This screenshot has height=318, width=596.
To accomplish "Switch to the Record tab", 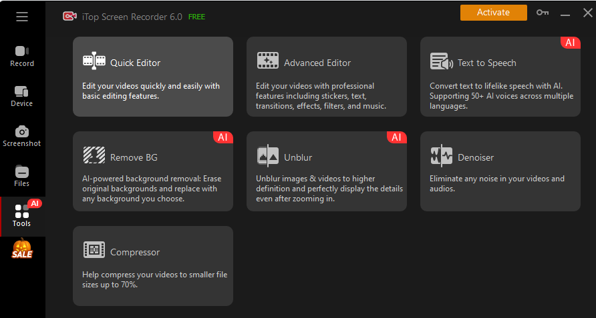I will 22,56.
